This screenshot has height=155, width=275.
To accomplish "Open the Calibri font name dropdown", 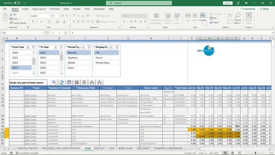I will tap(50, 16).
